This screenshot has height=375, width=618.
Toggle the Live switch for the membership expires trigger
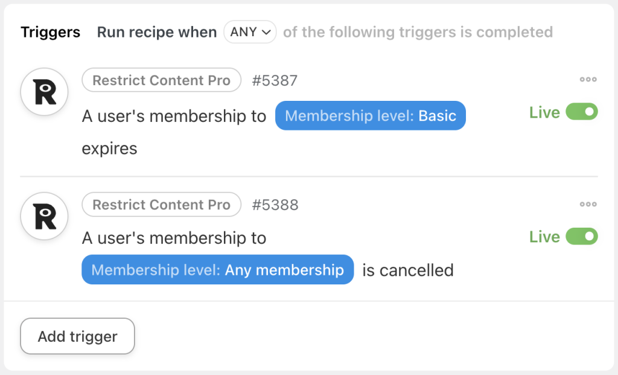(x=580, y=112)
